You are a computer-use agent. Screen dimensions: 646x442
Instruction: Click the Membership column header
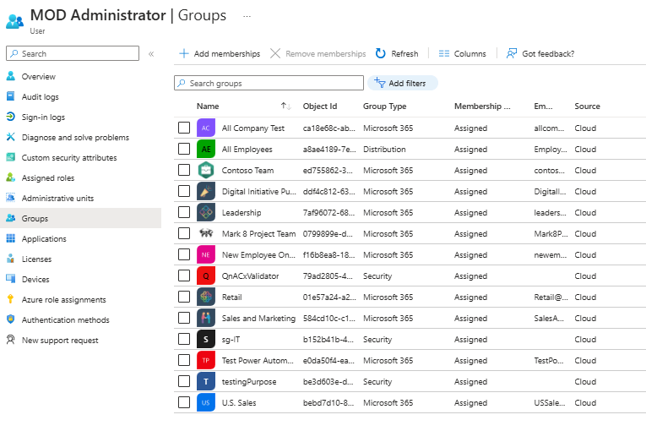482,106
